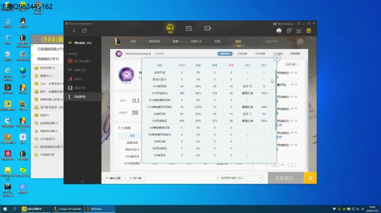
Task: Open the 直播 tab
Action: (176, 42)
